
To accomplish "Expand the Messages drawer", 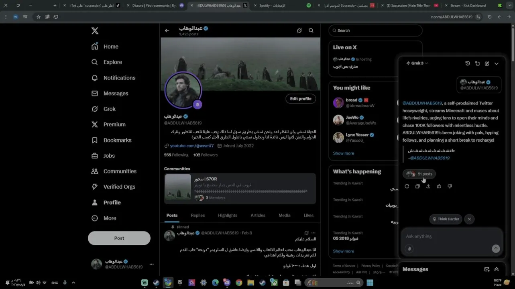I will pyautogui.click(x=497, y=269).
